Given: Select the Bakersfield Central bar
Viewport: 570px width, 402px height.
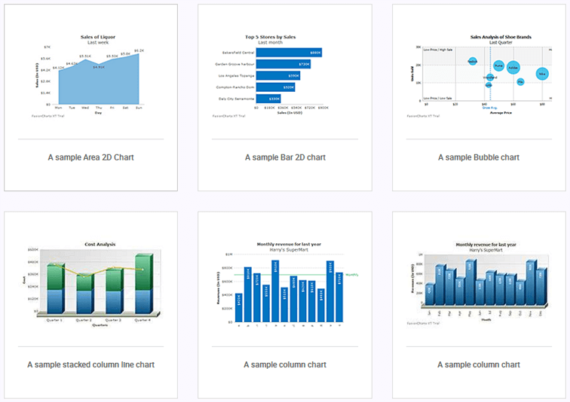Looking at the screenshot, I should click(289, 53).
